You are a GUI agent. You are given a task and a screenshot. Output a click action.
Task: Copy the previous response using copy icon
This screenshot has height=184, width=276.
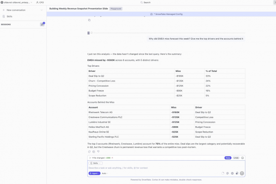89,20
